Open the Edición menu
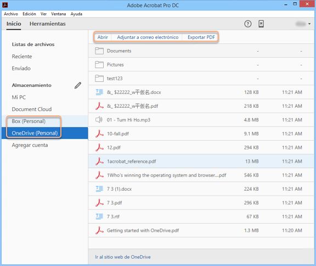This screenshot has height=266, width=316. 29,14
